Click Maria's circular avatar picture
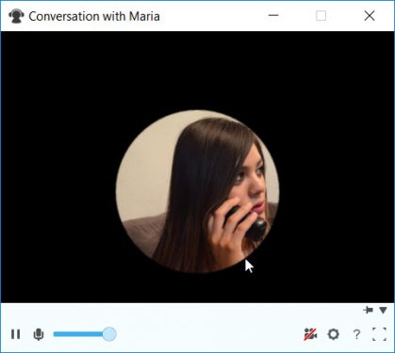This screenshot has width=395, height=353. click(198, 191)
